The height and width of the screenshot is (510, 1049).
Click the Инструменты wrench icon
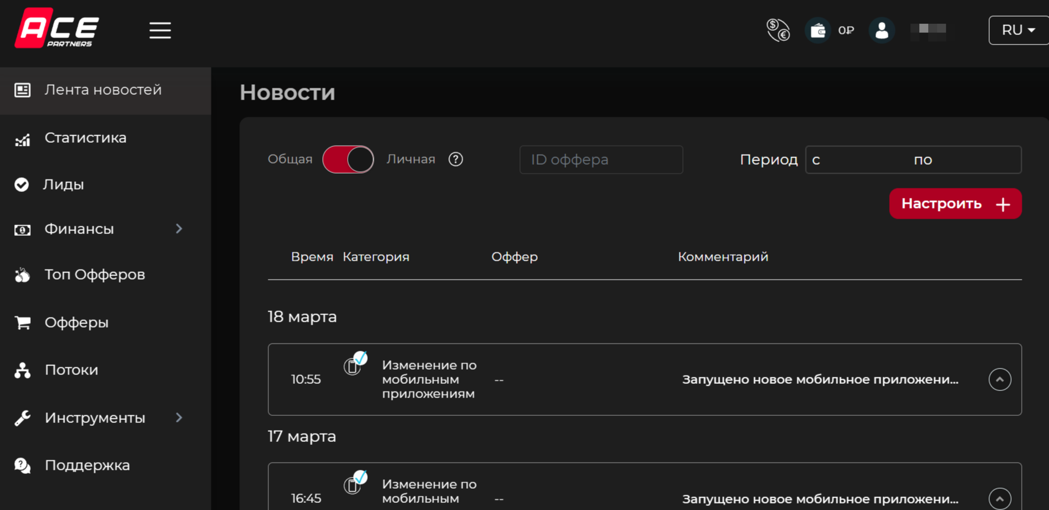pyautogui.click(x=23, y=418)
